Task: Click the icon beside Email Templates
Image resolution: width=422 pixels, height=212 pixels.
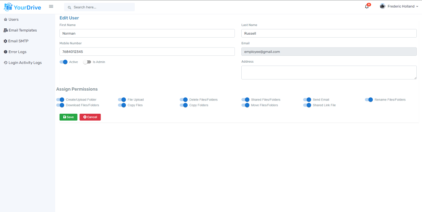Action: tap(6, 30)
